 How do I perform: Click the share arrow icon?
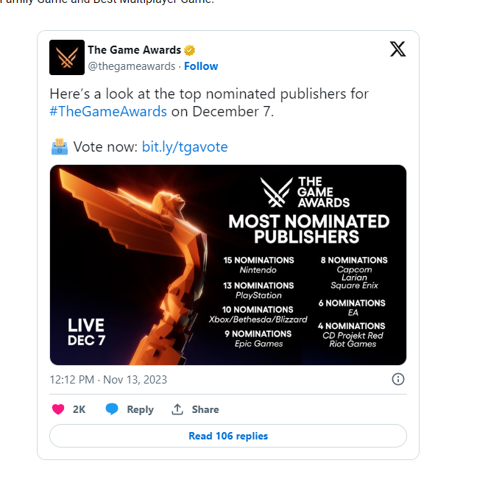pyautogui.click(x=177, y=409)
